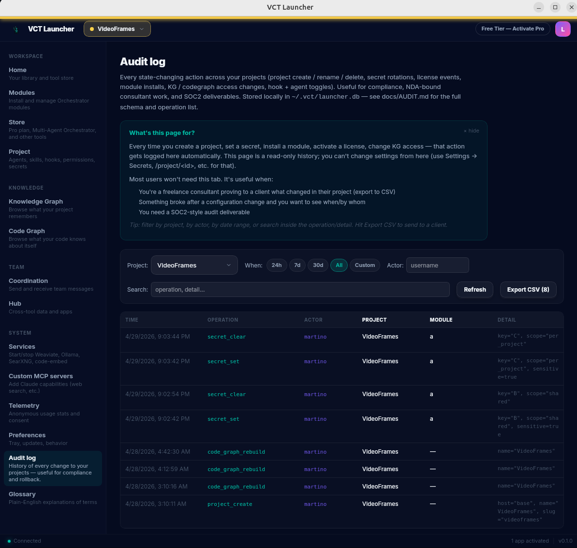Click the MODULE column header
577x548 pixels.
click(441, 320)
